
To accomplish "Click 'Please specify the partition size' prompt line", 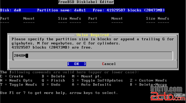I will click(93, 39).
